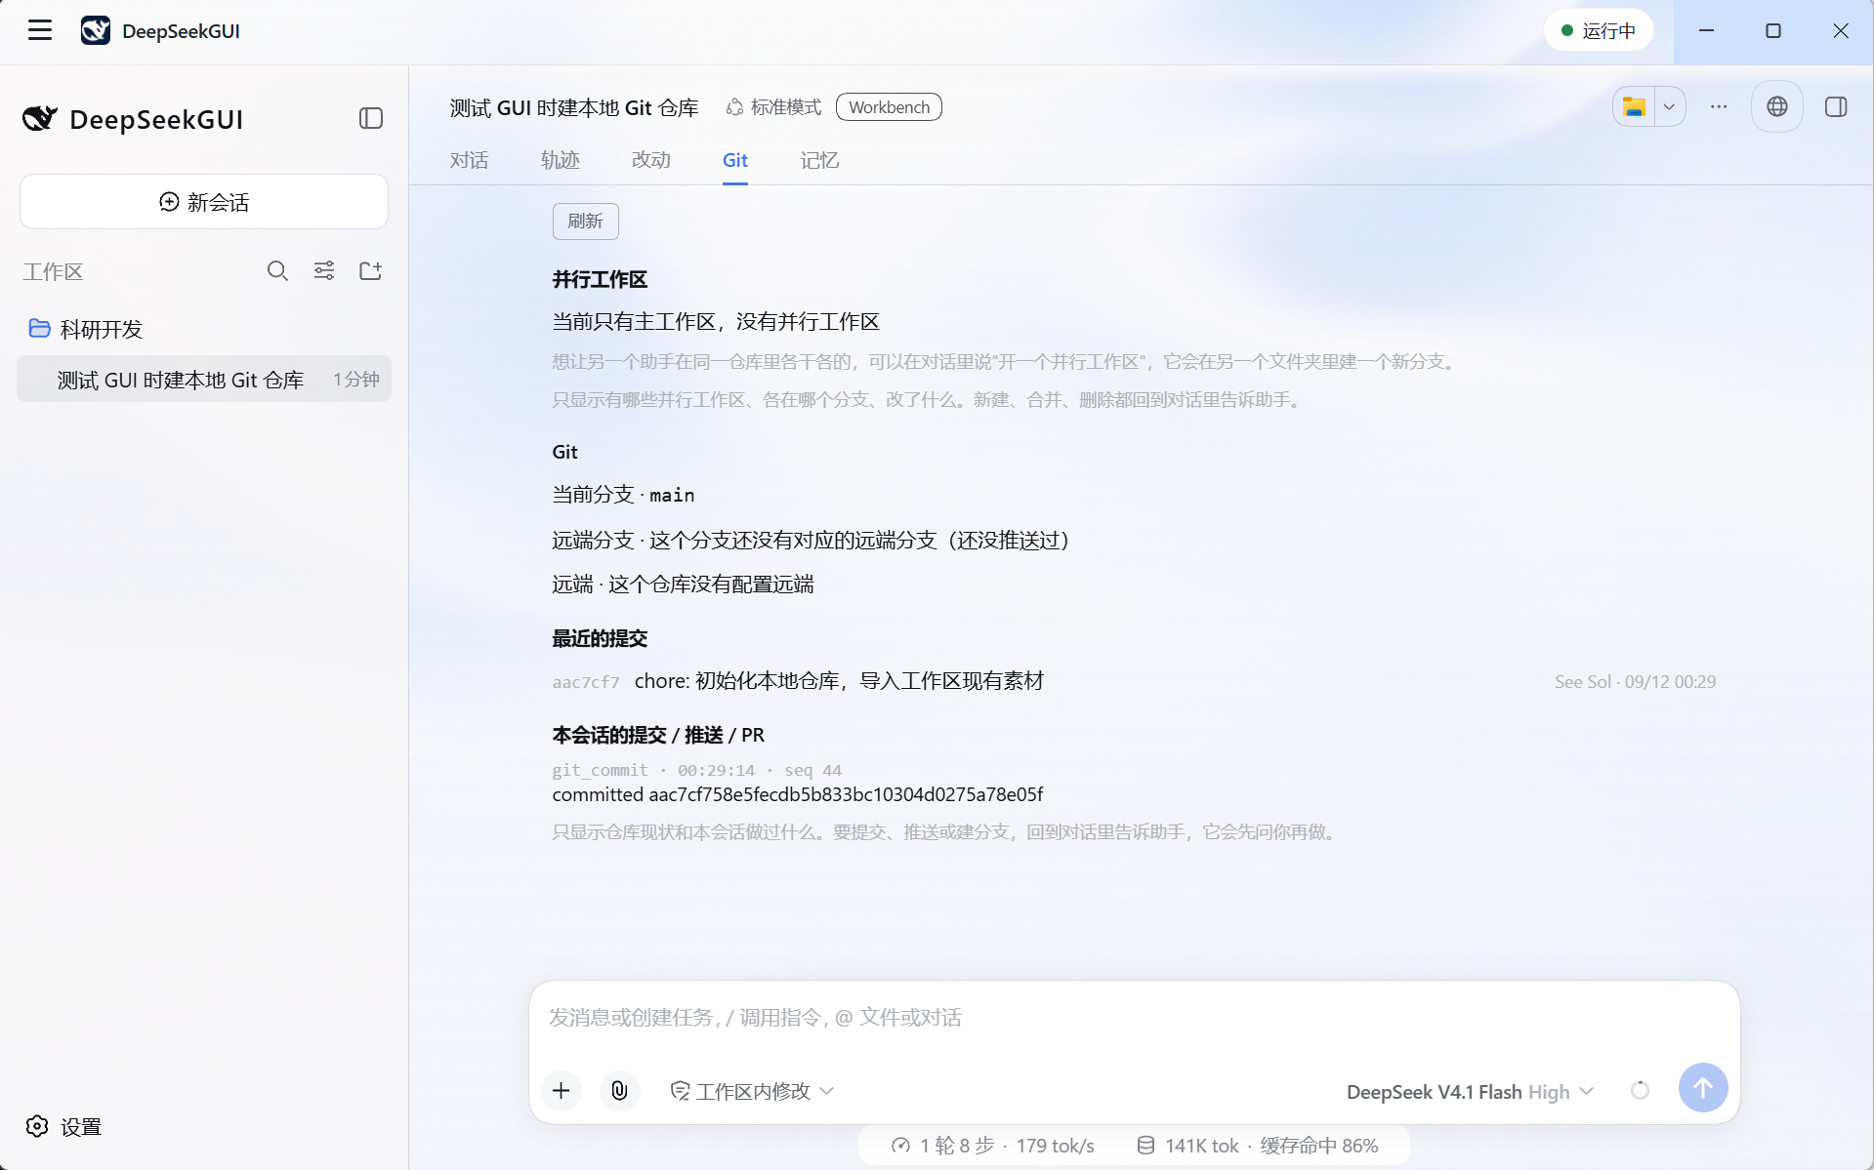Click the loading spinner indicator in composer
This screenshot has width=1874, height=1170.
(x=1640, y=1090)
